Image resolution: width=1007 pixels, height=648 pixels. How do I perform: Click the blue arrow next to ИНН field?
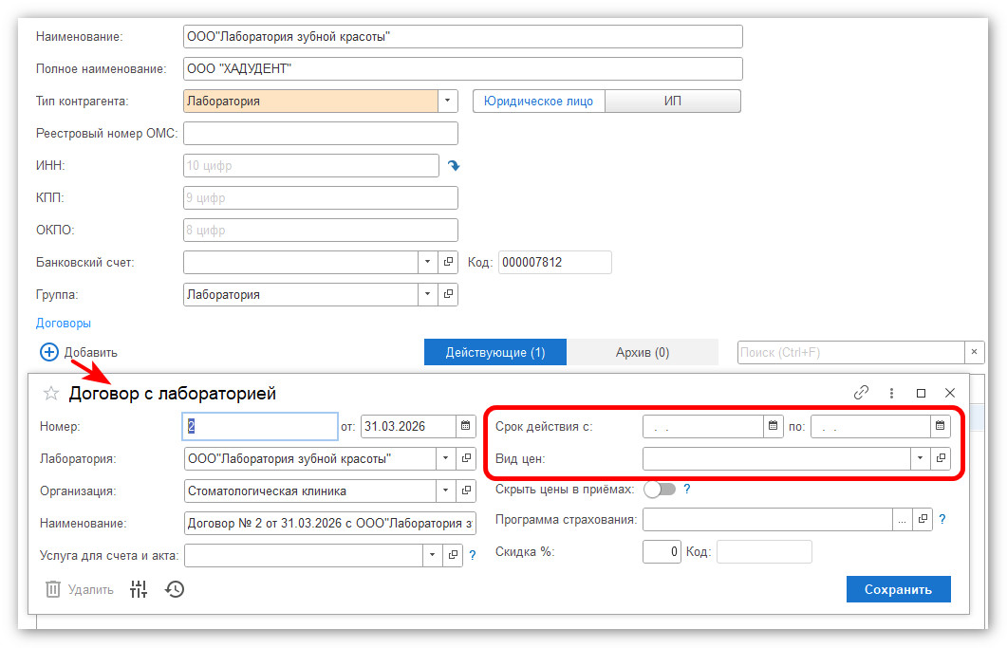point(454,166)
